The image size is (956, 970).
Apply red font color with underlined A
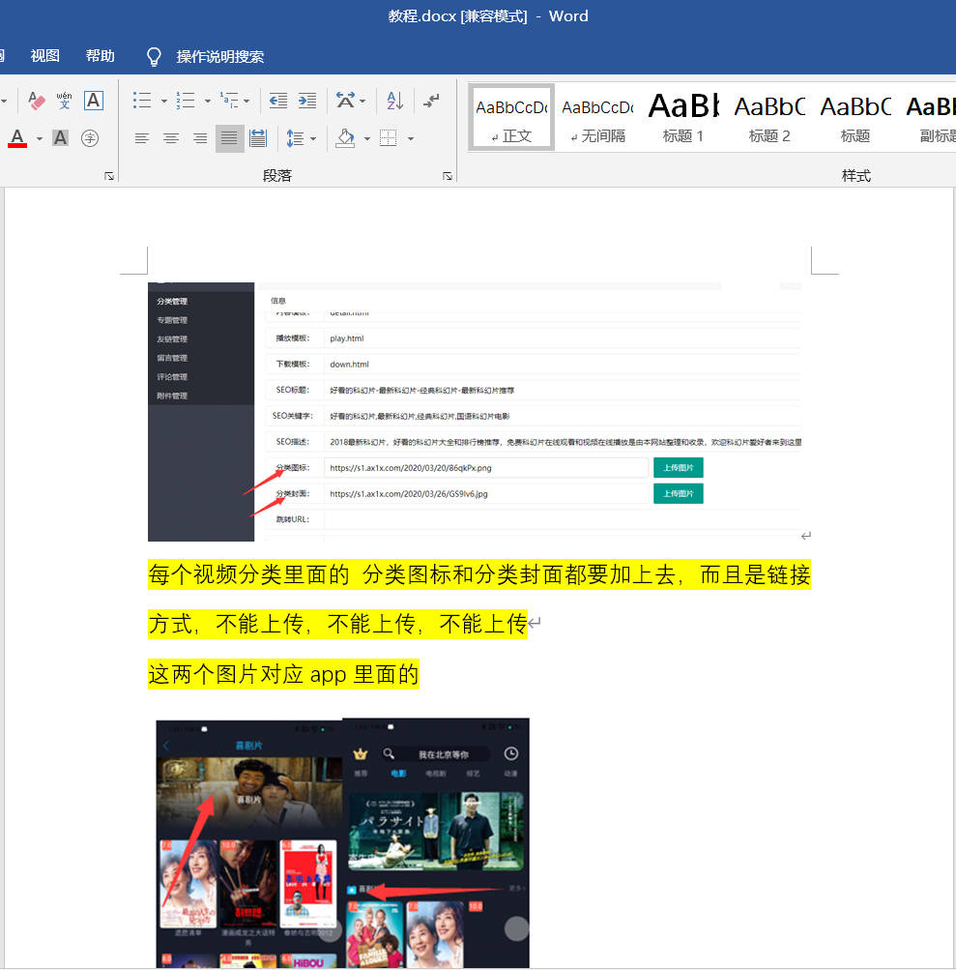[17, 138]
